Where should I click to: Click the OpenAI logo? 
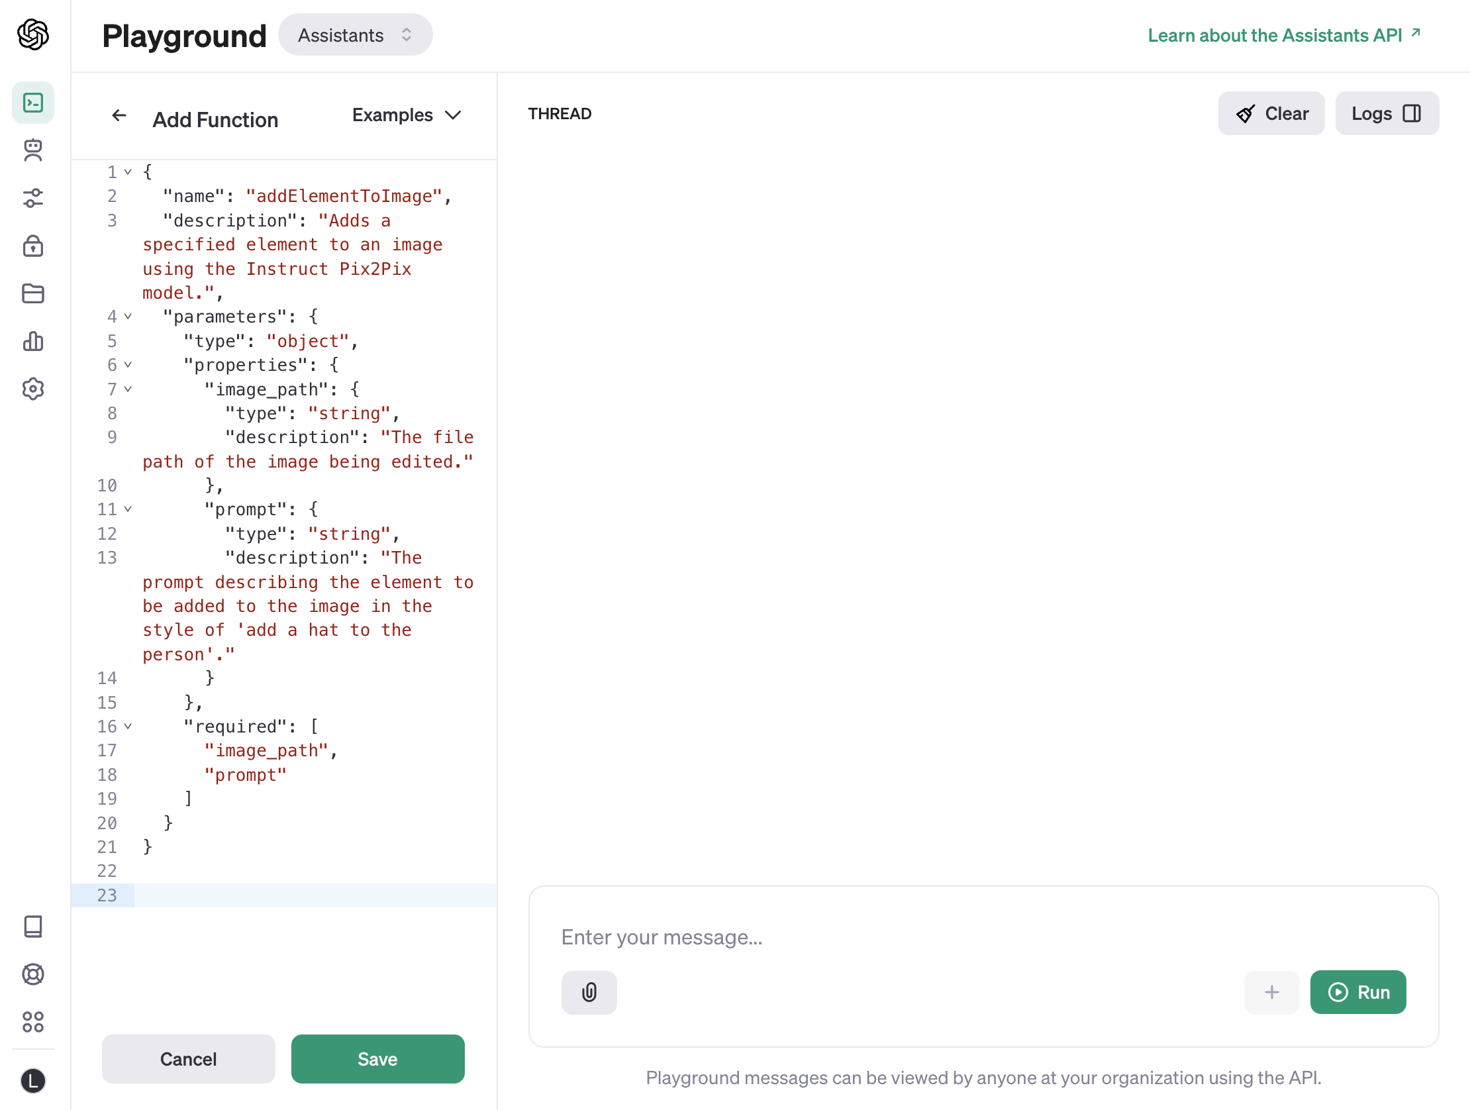pyautogui.click(x=33, y=34)
